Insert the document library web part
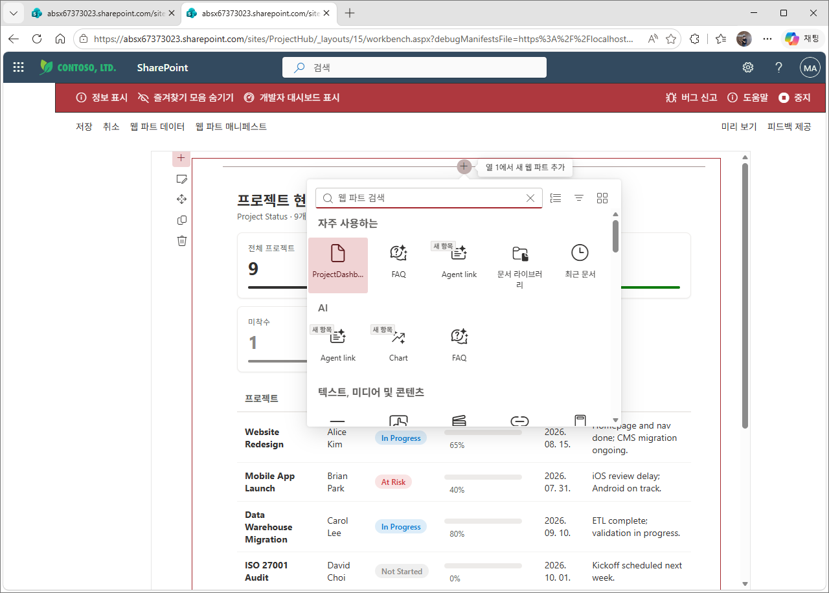829x593 pixels. click(519, 266)
